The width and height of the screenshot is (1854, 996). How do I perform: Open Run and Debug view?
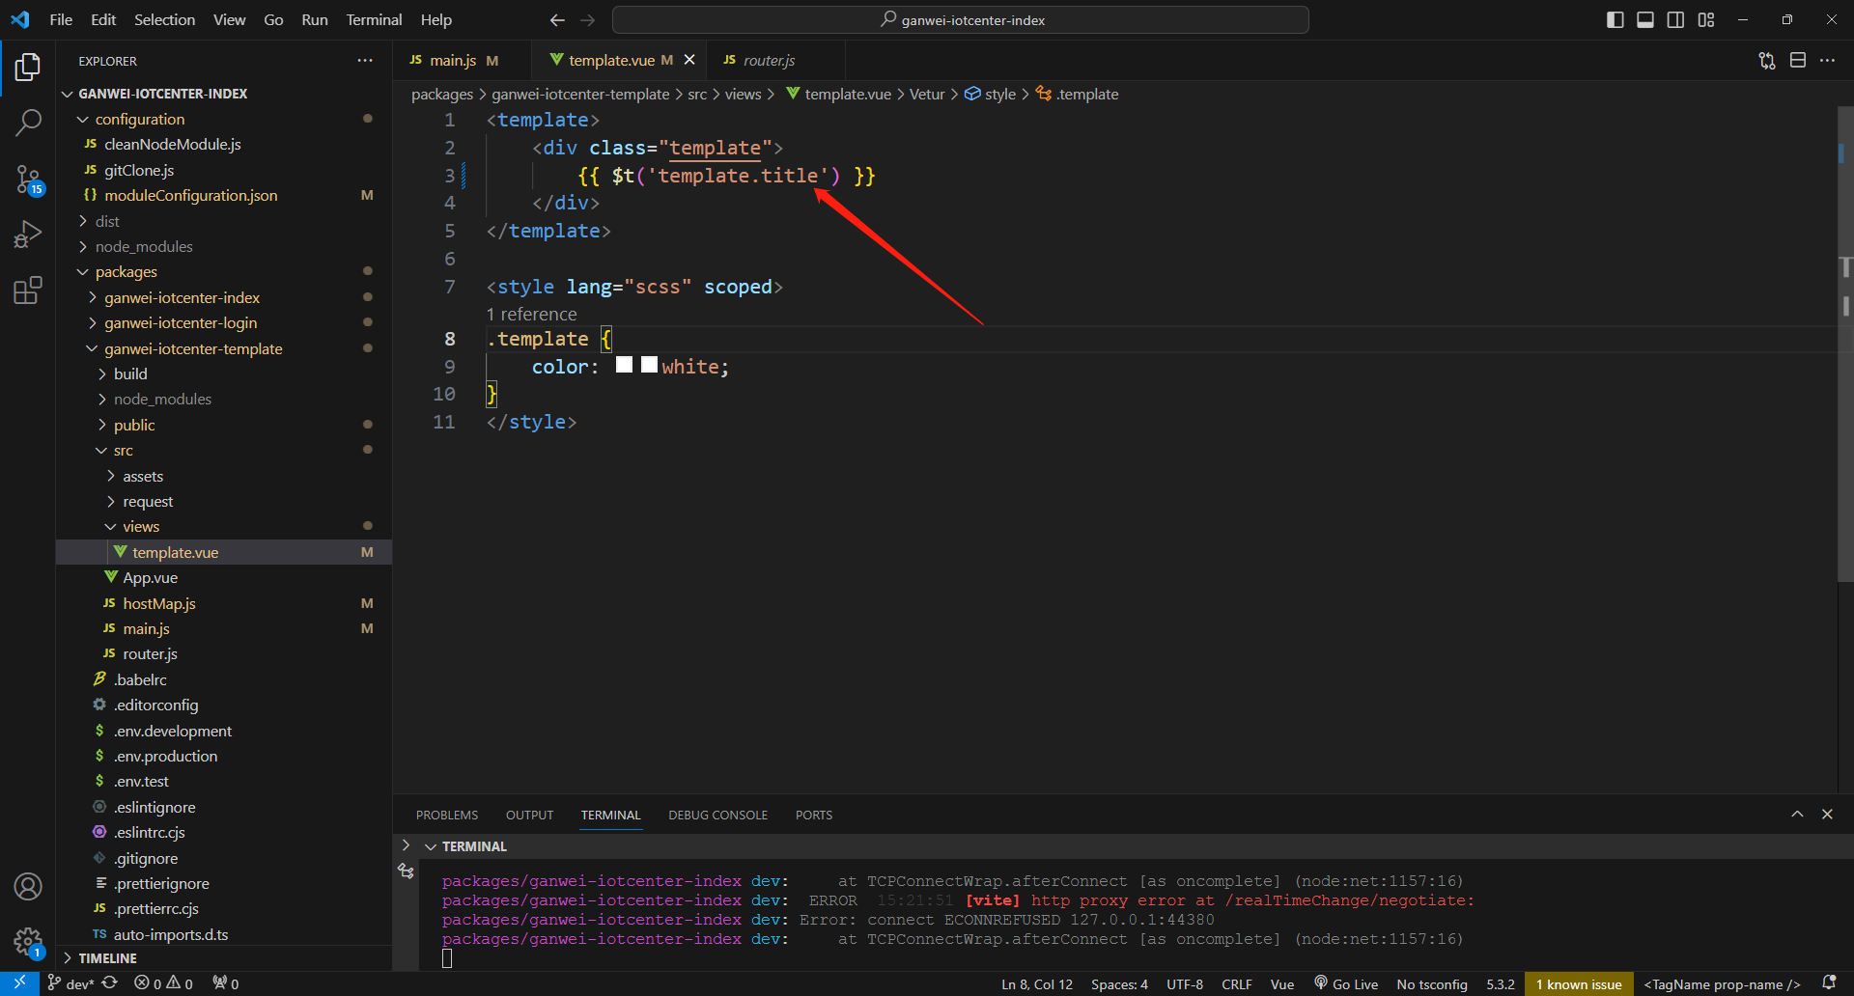tap(28, 235)
